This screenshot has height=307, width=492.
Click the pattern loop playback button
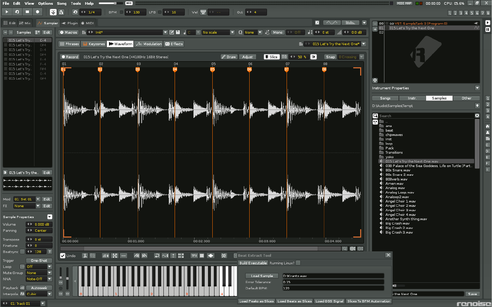[17, 12]
